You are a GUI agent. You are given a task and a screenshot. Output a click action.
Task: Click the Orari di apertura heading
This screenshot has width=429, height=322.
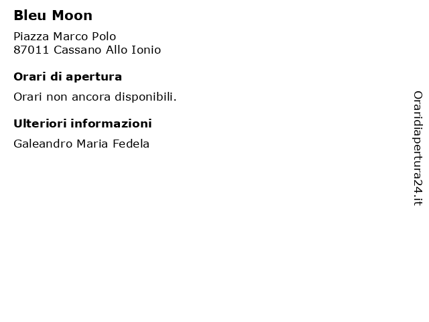click(x=68, y=77)
